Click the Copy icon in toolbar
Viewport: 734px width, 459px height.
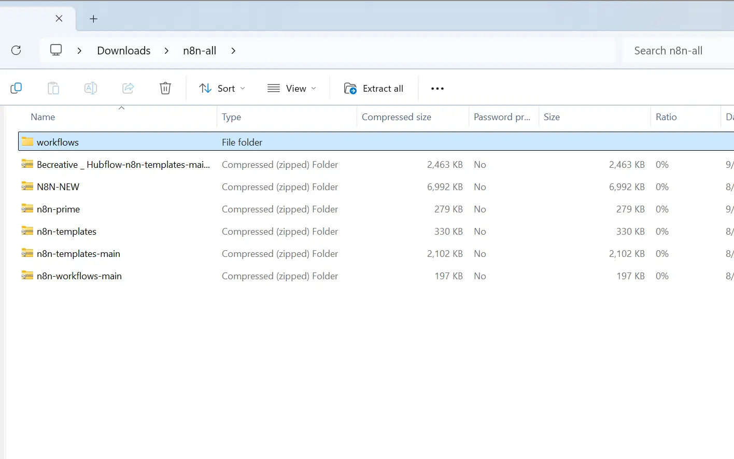pyautogui.click(x=16, y=88)
